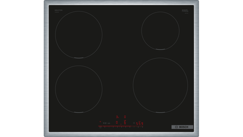Select the front-right zone display showing 6
The width and height of the screenshot is (243, 137).
tap(125, 122)
